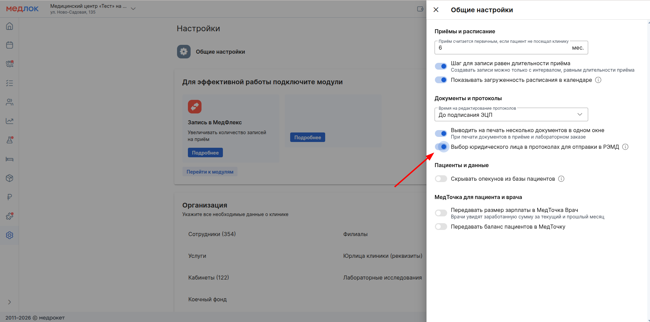This screenshot has height=322, width=650.
Task: Click info icon next to РЭМД option
Action: (625, 147)
